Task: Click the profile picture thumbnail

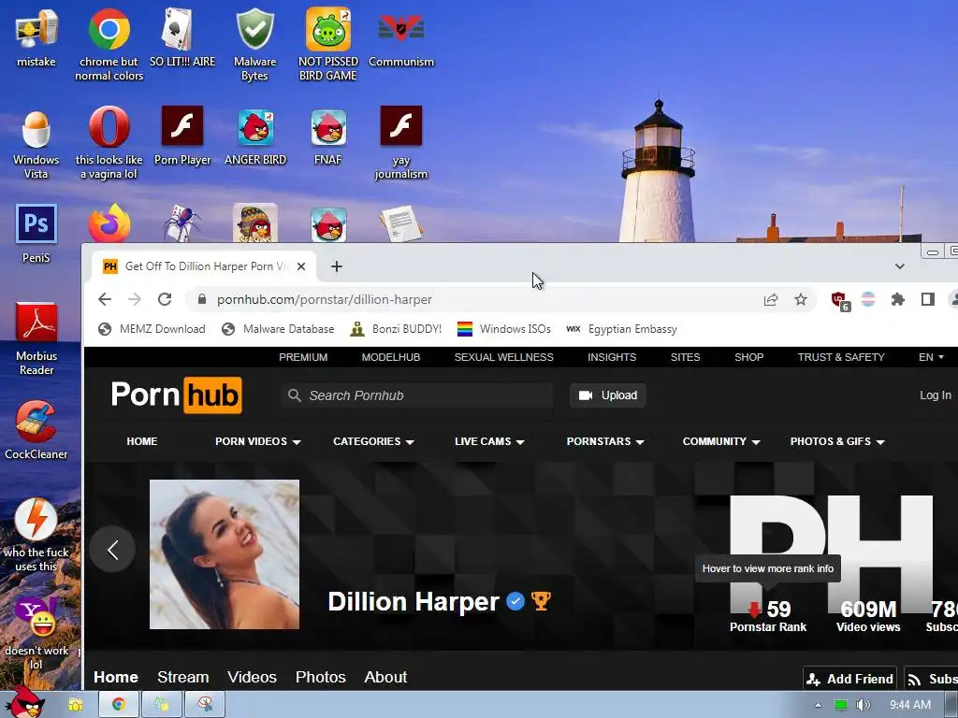Action: (225, 554)
